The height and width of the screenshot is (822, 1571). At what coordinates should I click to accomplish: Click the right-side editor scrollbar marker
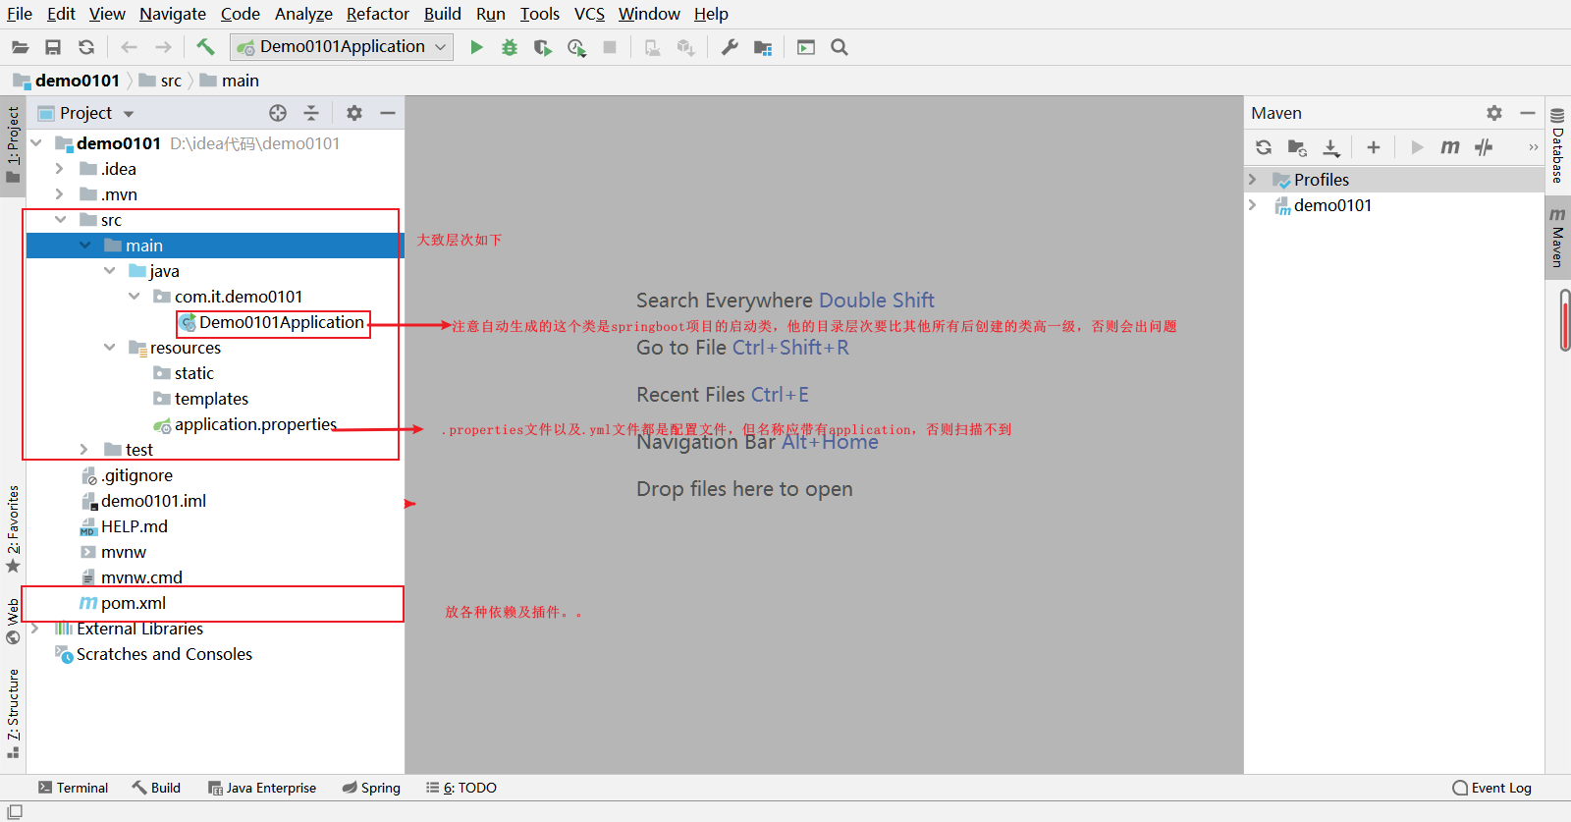click(1565, 320)
